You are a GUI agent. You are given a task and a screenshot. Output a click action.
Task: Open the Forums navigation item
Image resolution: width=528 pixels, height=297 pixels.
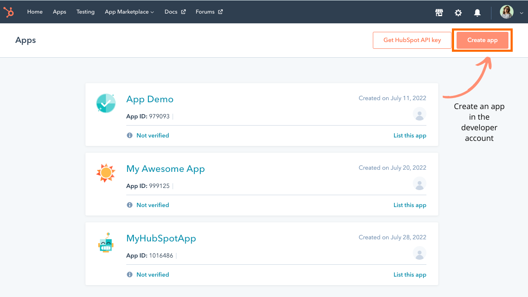click(206, 12)
